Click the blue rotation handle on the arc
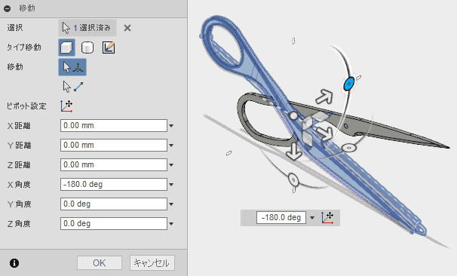 [x=348, y=84]
